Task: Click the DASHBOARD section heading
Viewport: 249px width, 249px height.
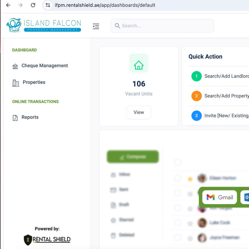Action: click(x=24, y=50)
